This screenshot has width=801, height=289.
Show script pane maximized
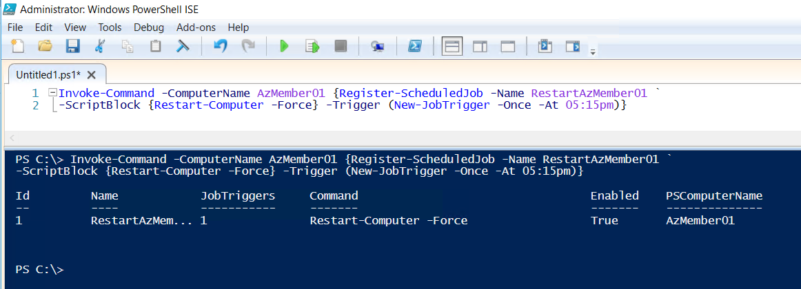(x=508, y=47)
